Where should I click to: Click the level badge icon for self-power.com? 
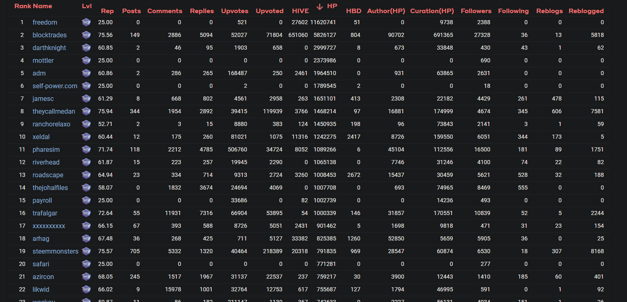click(86, 86)
